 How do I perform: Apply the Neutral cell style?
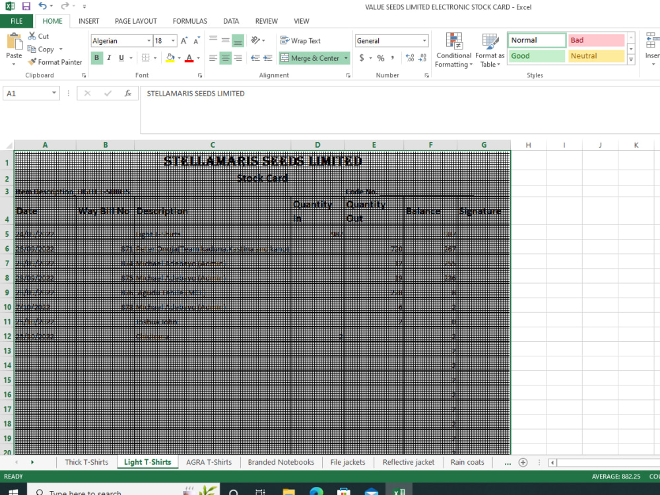click(x=596, y=56)
